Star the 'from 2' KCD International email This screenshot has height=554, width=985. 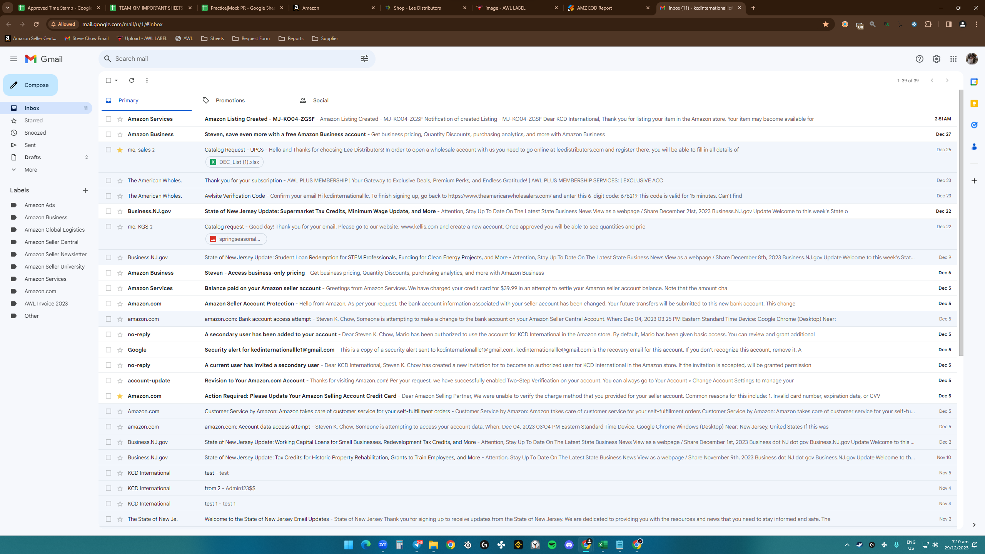(120, 488)
